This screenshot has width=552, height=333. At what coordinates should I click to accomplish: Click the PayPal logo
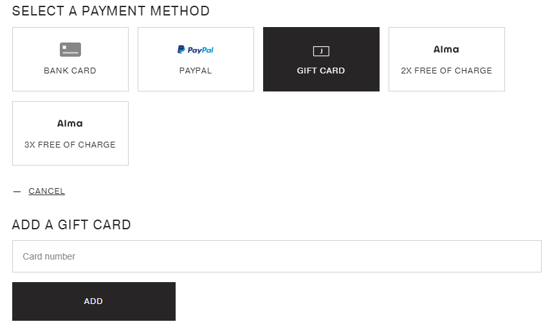click(196, 50)
